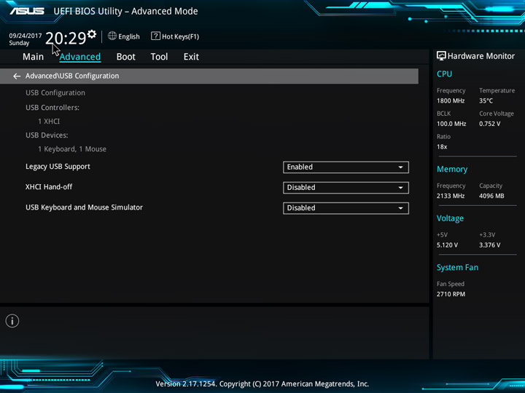Click the Memory section heading
This screenshot has width=525, height=393.
[x=452, y=169]
